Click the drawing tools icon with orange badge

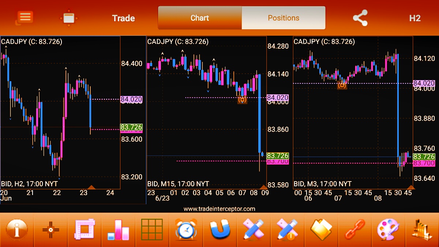(x=287, y=230)
